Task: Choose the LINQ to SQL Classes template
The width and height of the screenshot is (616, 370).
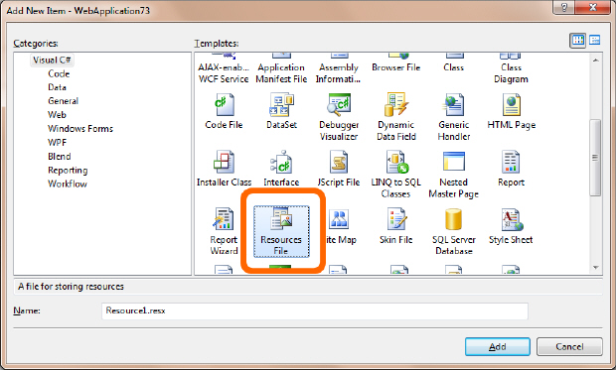Action: [x=396, y=174]
